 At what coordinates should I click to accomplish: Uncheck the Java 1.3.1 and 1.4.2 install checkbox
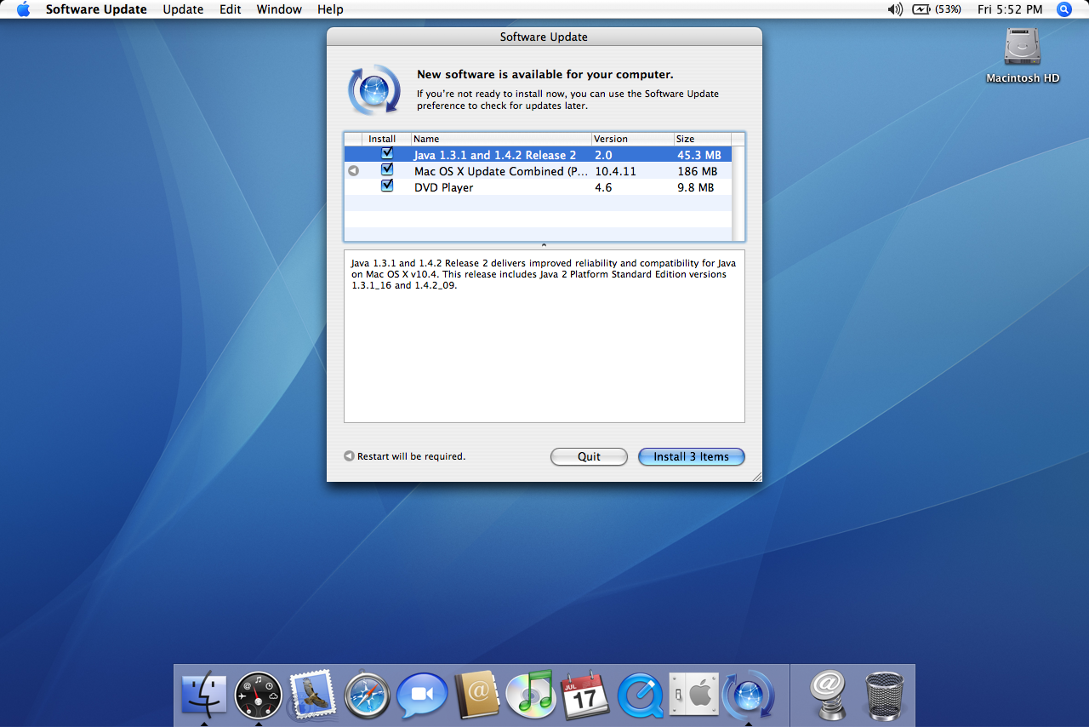click(x=387, y=153)
